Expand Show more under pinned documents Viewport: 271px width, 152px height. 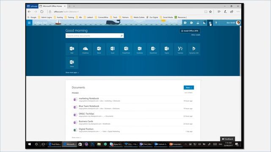point(76,138)
